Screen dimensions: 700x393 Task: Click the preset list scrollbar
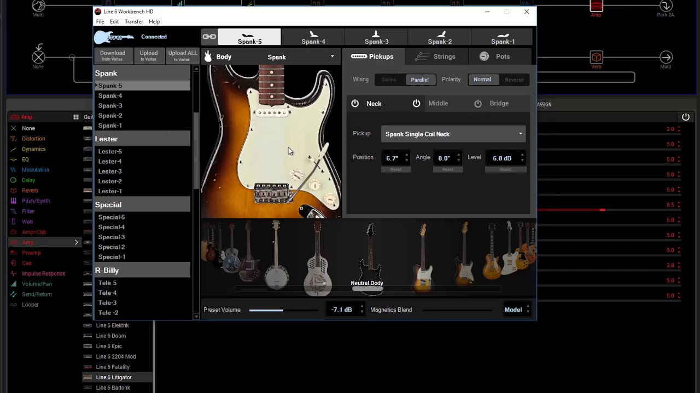(196, 150)
